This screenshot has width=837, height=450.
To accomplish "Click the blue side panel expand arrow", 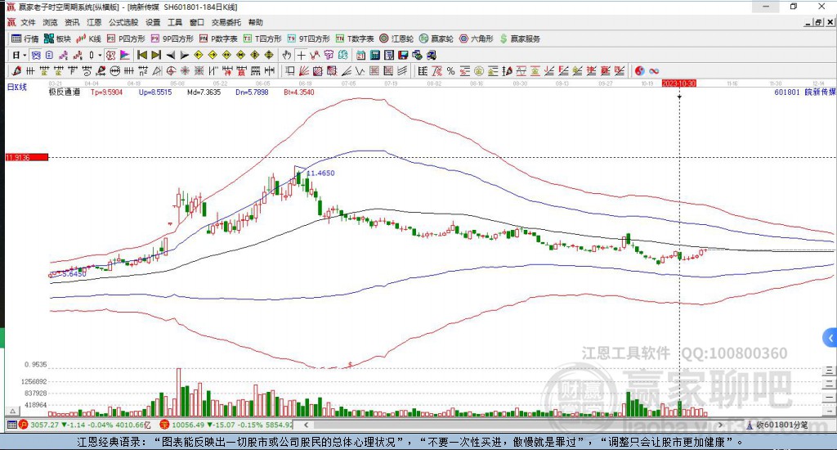I will coord(830,338).
